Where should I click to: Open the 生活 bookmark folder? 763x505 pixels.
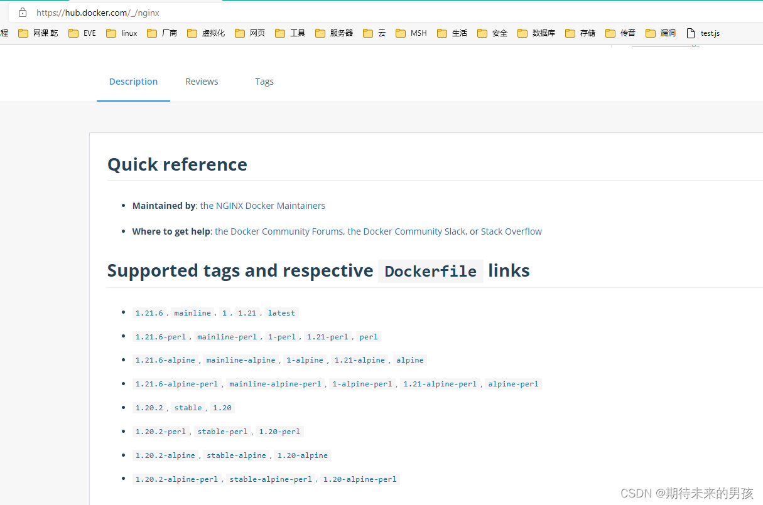click(x=452, y=33)
